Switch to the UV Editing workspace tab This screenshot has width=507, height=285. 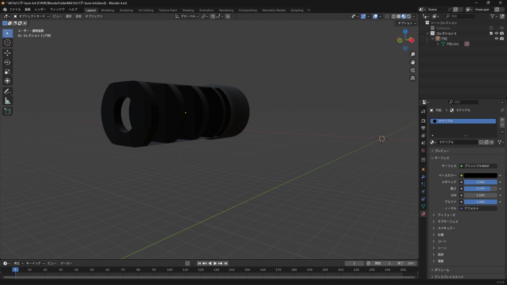(146, 10)
